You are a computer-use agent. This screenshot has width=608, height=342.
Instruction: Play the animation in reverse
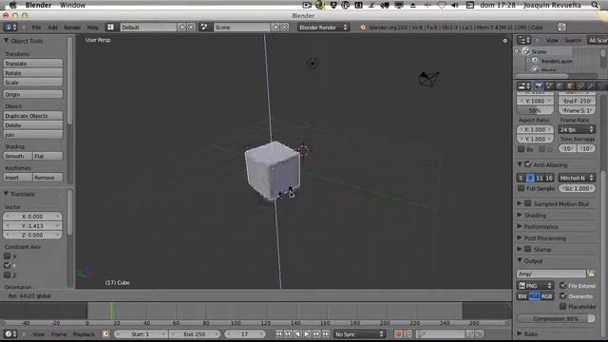tap(297, 333)
